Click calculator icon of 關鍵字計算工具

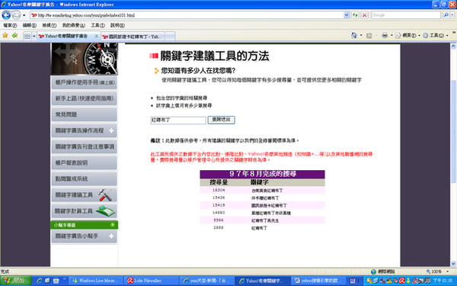click(106, 211)
